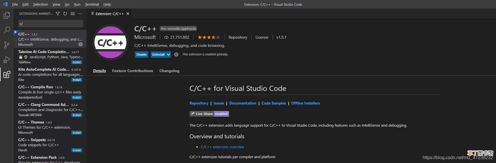Open Repository link in readme
This screenshot has height=163, width=496.
click(199, 103)
